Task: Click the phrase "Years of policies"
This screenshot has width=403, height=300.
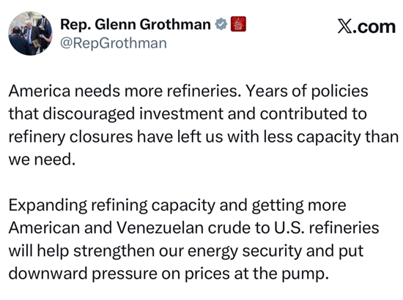Action: [x=307, y=91]
